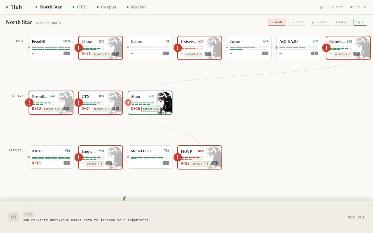
Task: Click the avatar button
Action: (319, 22)
